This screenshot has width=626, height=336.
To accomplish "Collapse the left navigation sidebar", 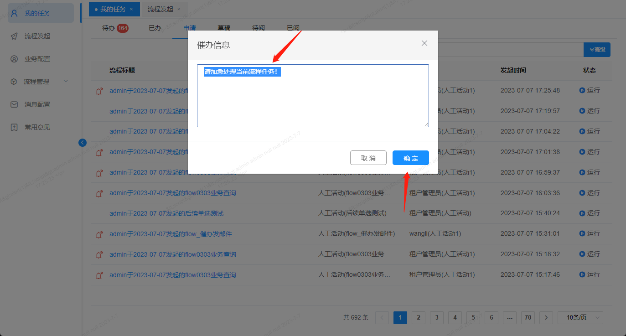I will coord(83,143).
